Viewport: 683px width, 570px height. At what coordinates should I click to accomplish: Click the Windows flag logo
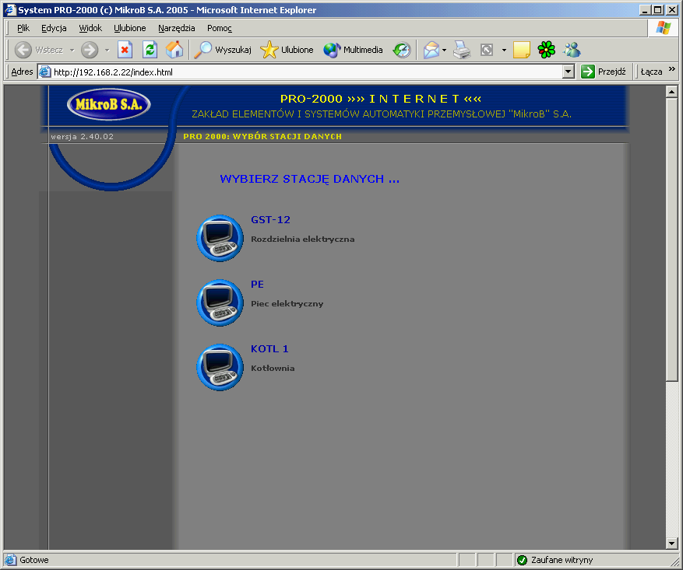(664, 28)
